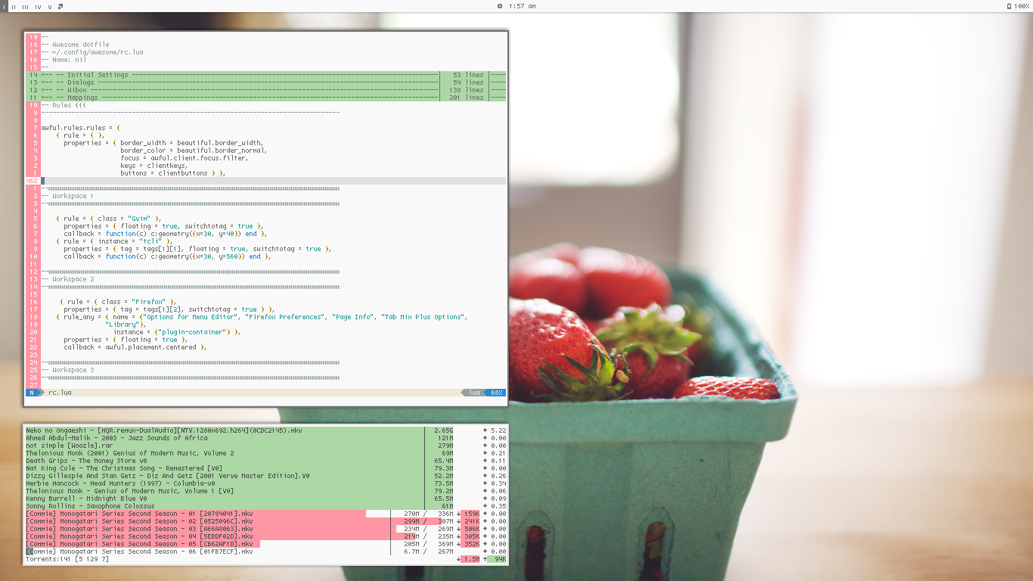Click the Workspace 1 comment line
Screen dimensions: 1033x581
click(x=67, y=196)
